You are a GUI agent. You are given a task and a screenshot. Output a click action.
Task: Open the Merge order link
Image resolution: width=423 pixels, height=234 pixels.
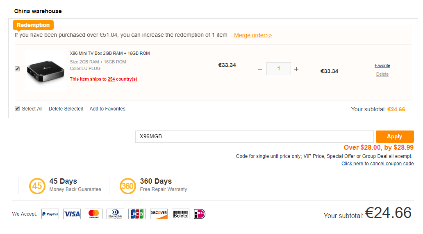[x=253, y=35]
